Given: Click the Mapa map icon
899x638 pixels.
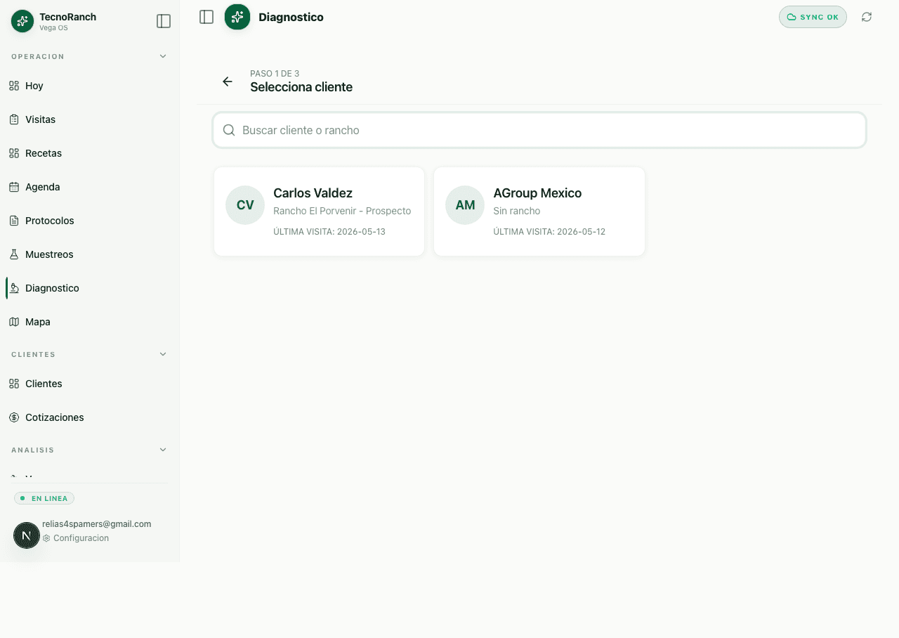Looking at the screenshot, I should click(x=14, y=322).
